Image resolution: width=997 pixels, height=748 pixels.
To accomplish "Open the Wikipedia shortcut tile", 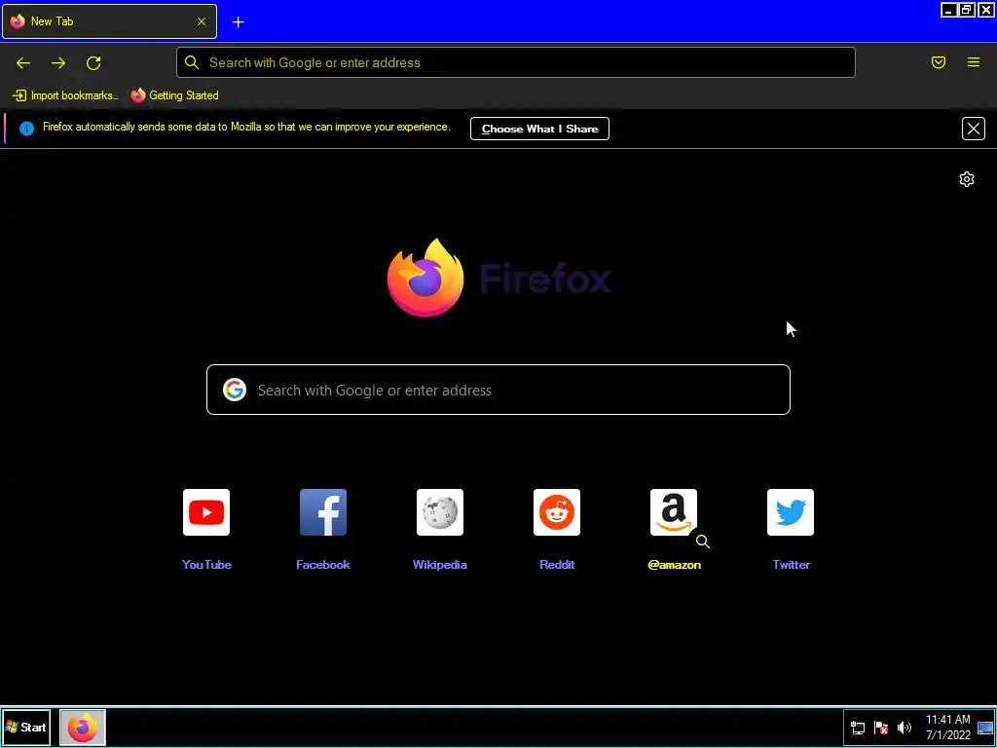I will click(440, 512).
